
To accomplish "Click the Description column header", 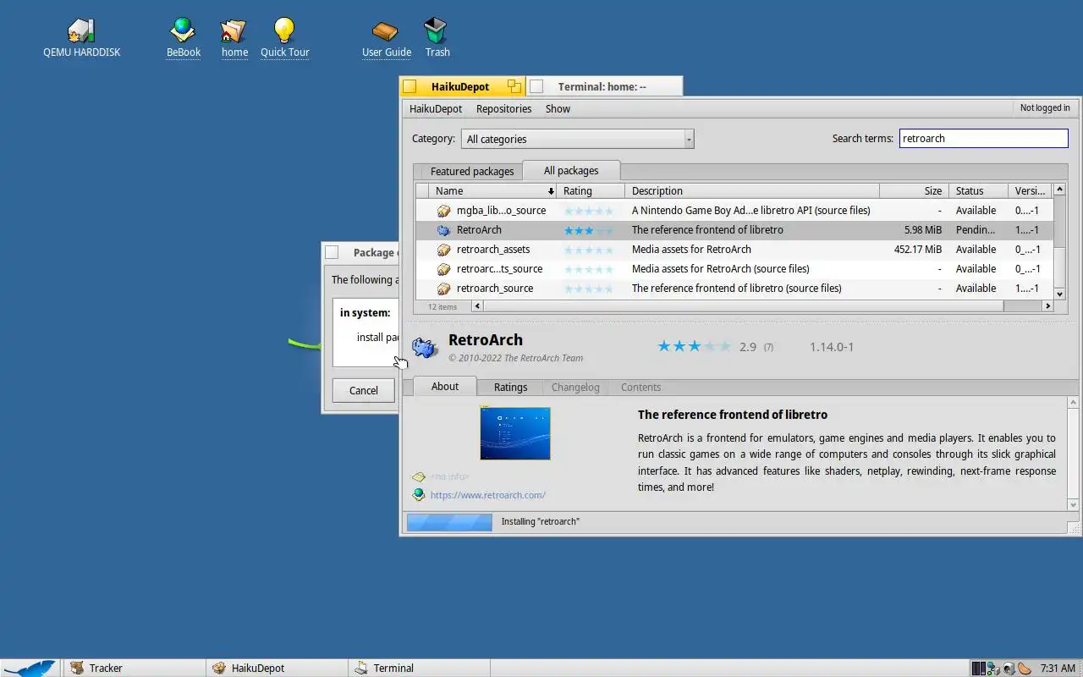I will [752, 191].
